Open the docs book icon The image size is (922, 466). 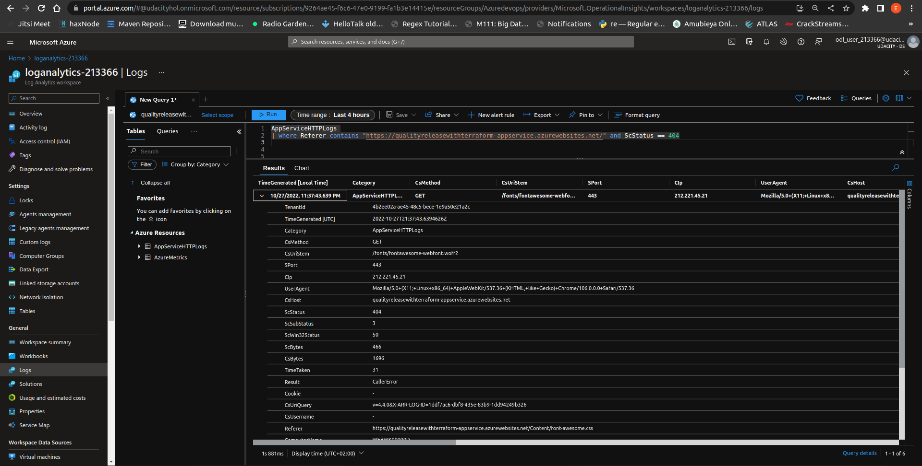pyautogui.click(x=899, y=98)
